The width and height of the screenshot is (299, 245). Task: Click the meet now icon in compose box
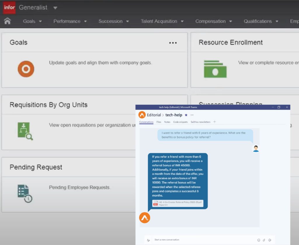(270, 240)
